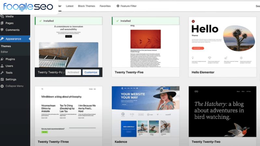260x146 pixels.
Task: Switch to the Block Themes tab
Action: click(x=86, y=6)
